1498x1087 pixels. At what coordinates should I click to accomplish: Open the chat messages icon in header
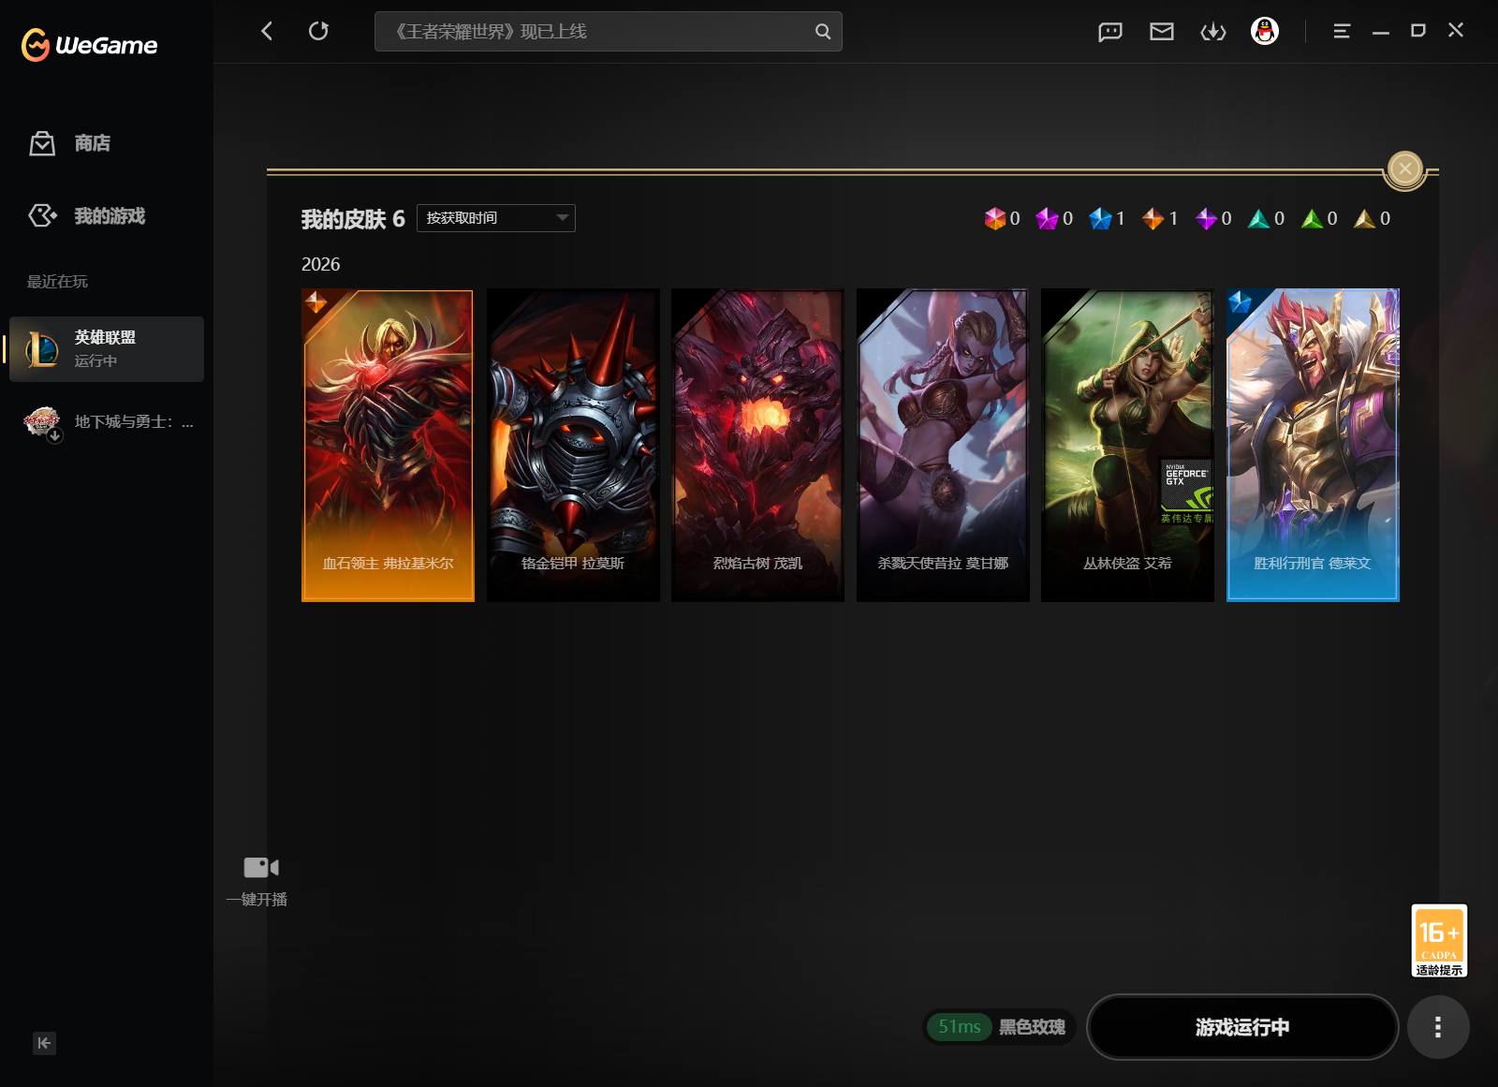coord(1109,32)
